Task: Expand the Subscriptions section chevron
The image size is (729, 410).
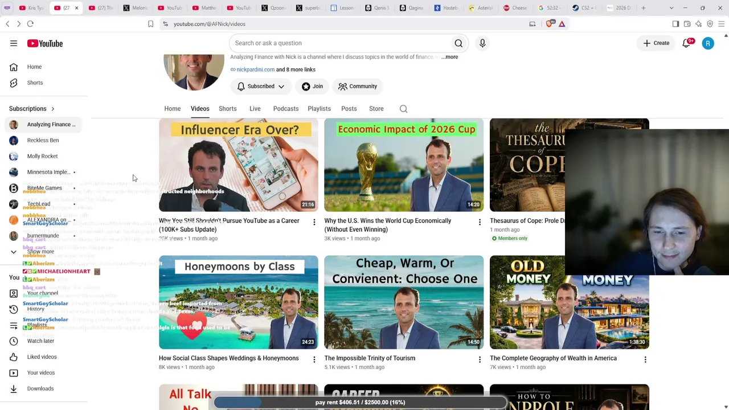Action: point(52,109)
